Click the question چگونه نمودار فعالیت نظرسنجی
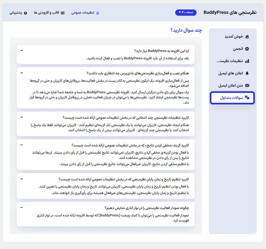 point(147,208)
